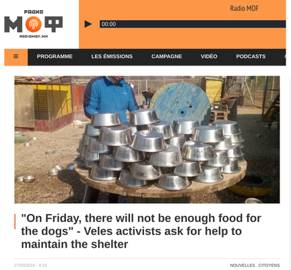Click the article date 27/03/2019
The height and width of the screenshot is (270, 291).
tap(23, 265)
